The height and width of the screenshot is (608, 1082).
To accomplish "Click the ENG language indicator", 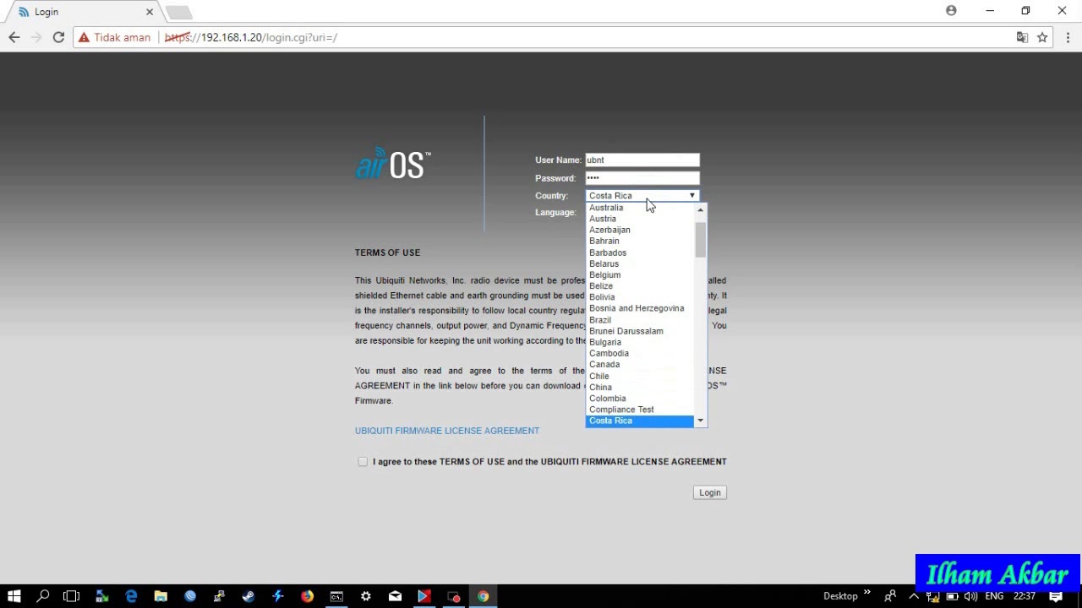I will tap(994, 596).
